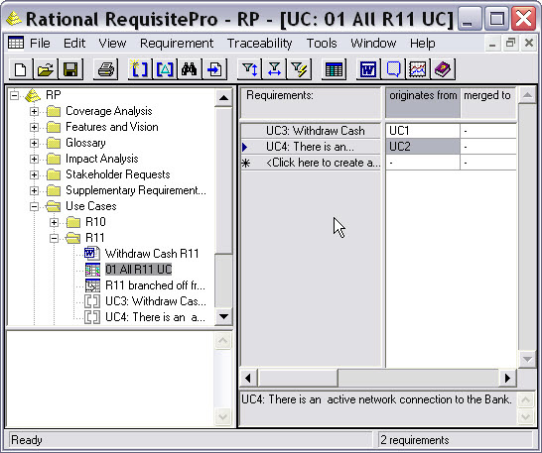Viewport: 542px width, 453px height.
Task: Expand the Coverage Analysis folder
Action: coord(34,111)
